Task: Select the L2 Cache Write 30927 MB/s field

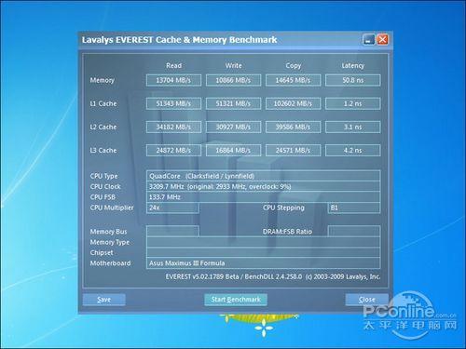Action: click(233, 127)
